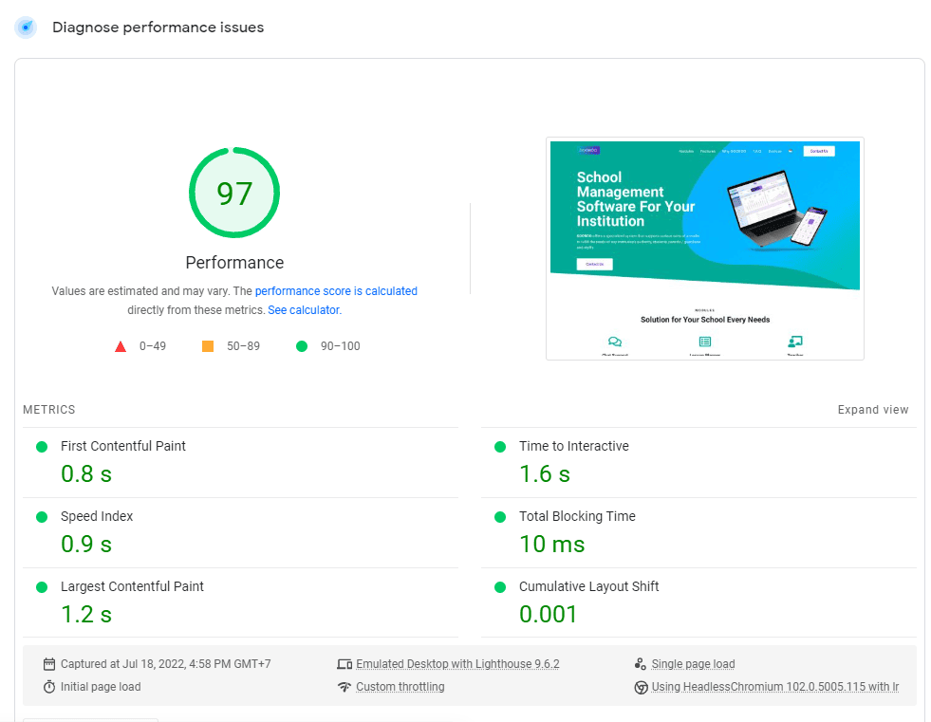Click the Total Blocking Time metric
Screen dimensions: 931x722
pyautogui.click(x=577, y=516)
